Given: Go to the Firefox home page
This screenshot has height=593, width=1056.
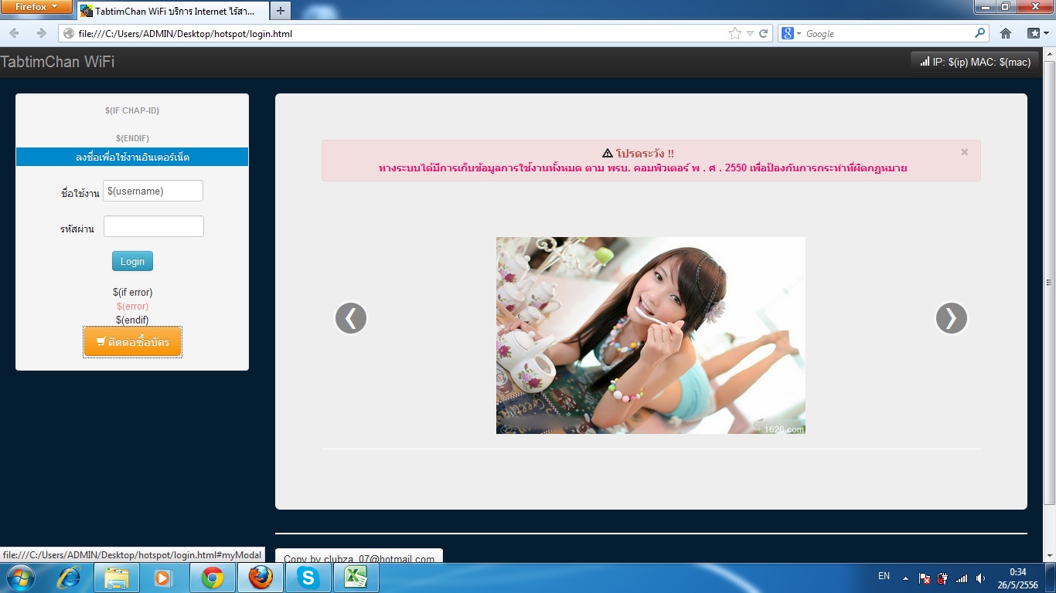Looking at the screenshot, I should (x=1006, y=33).
